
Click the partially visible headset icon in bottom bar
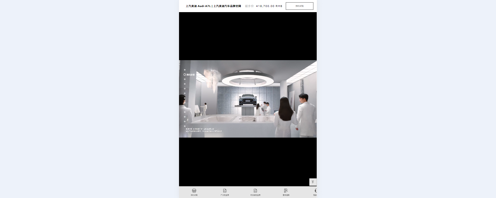point(315,191)
